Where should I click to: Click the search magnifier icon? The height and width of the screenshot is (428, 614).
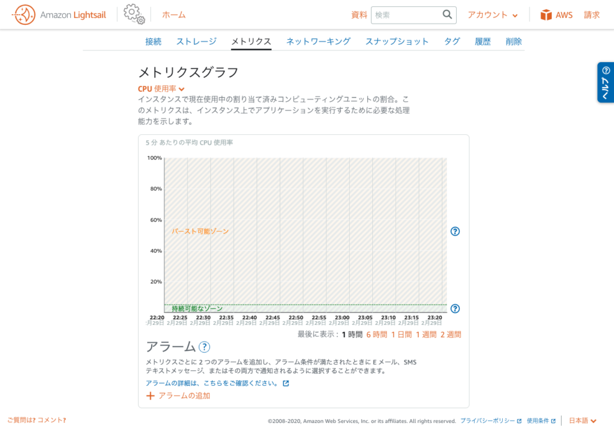(447, 15)
